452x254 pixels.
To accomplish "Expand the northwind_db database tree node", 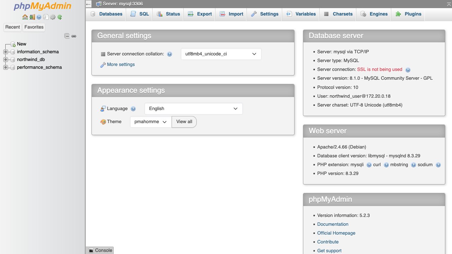I will click(x=6, y=60).
